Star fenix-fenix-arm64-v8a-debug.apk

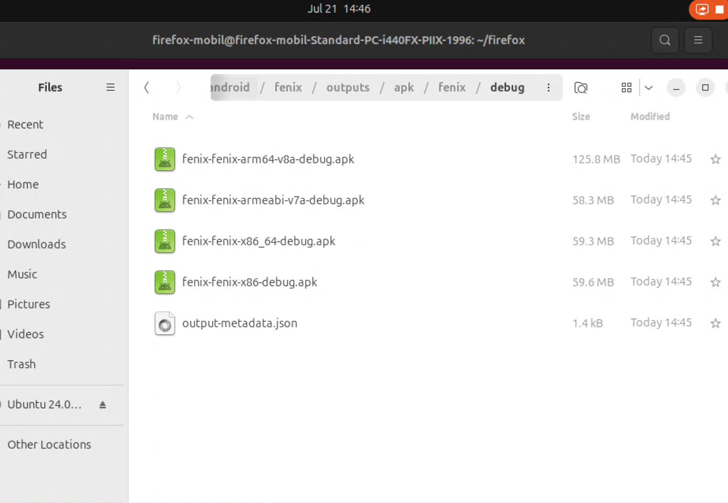click(x=715, y=159)
